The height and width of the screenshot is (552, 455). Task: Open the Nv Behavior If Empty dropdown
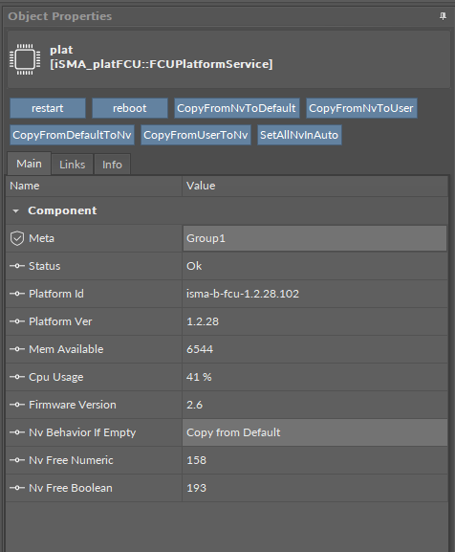(x=314, y=432)
